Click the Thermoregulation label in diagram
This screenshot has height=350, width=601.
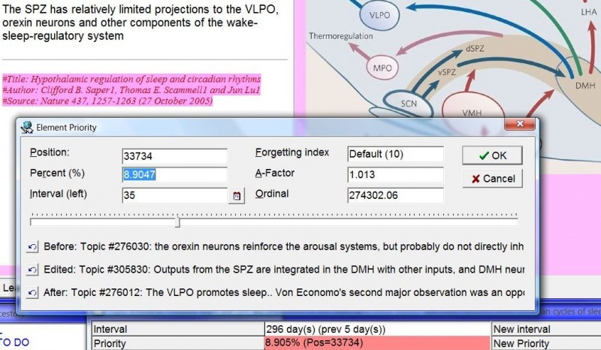[341, 36]
